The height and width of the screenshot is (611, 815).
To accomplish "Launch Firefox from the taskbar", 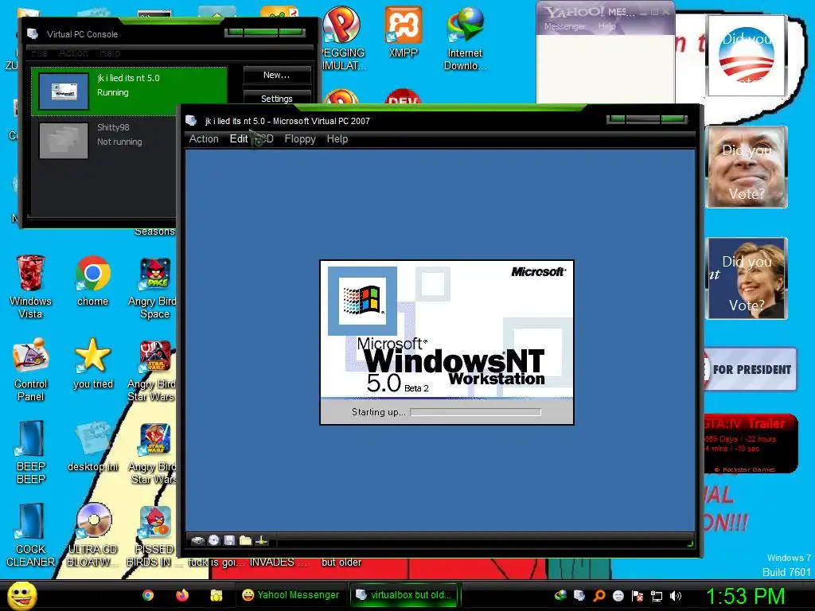I will (182, 595).
